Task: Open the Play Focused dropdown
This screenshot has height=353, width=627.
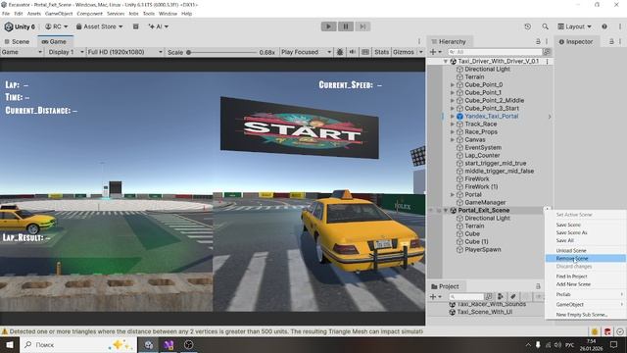Action: click(306, 52)
